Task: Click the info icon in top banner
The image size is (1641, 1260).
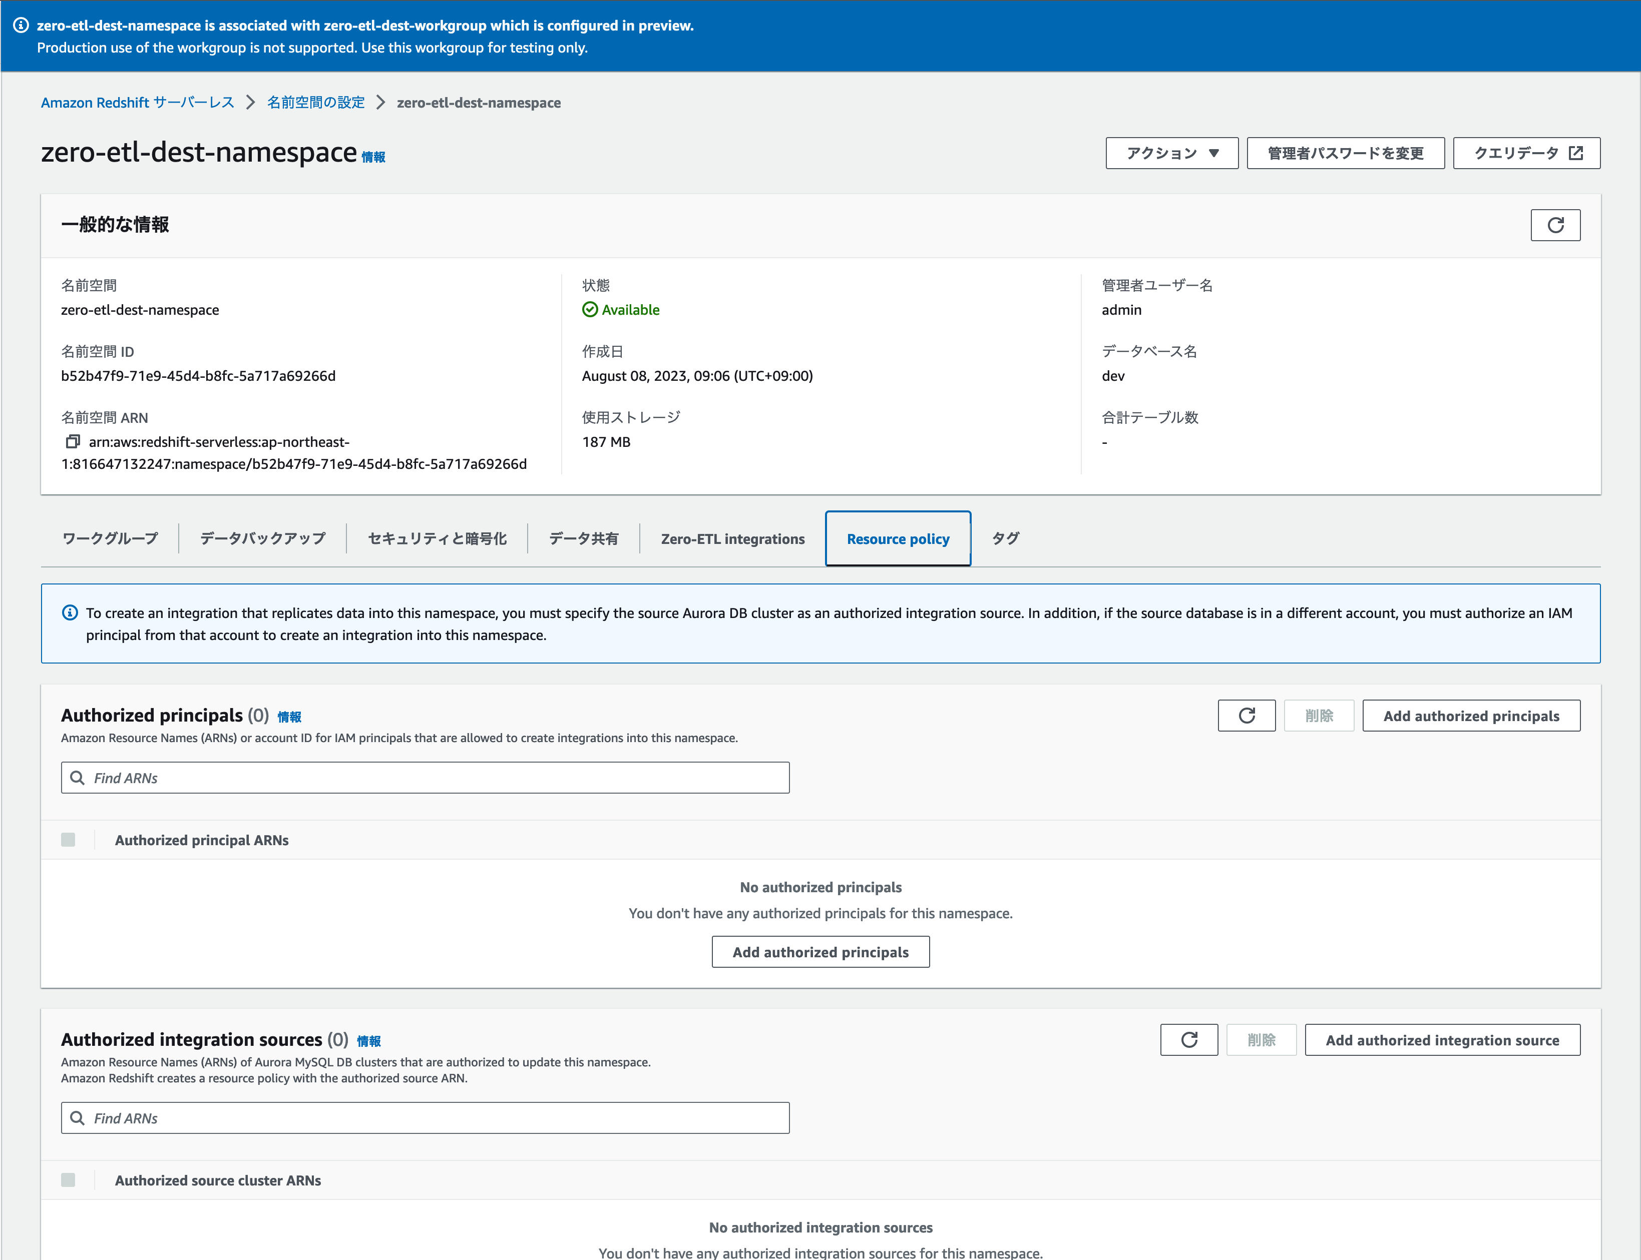Action: (x=21, y=26)
